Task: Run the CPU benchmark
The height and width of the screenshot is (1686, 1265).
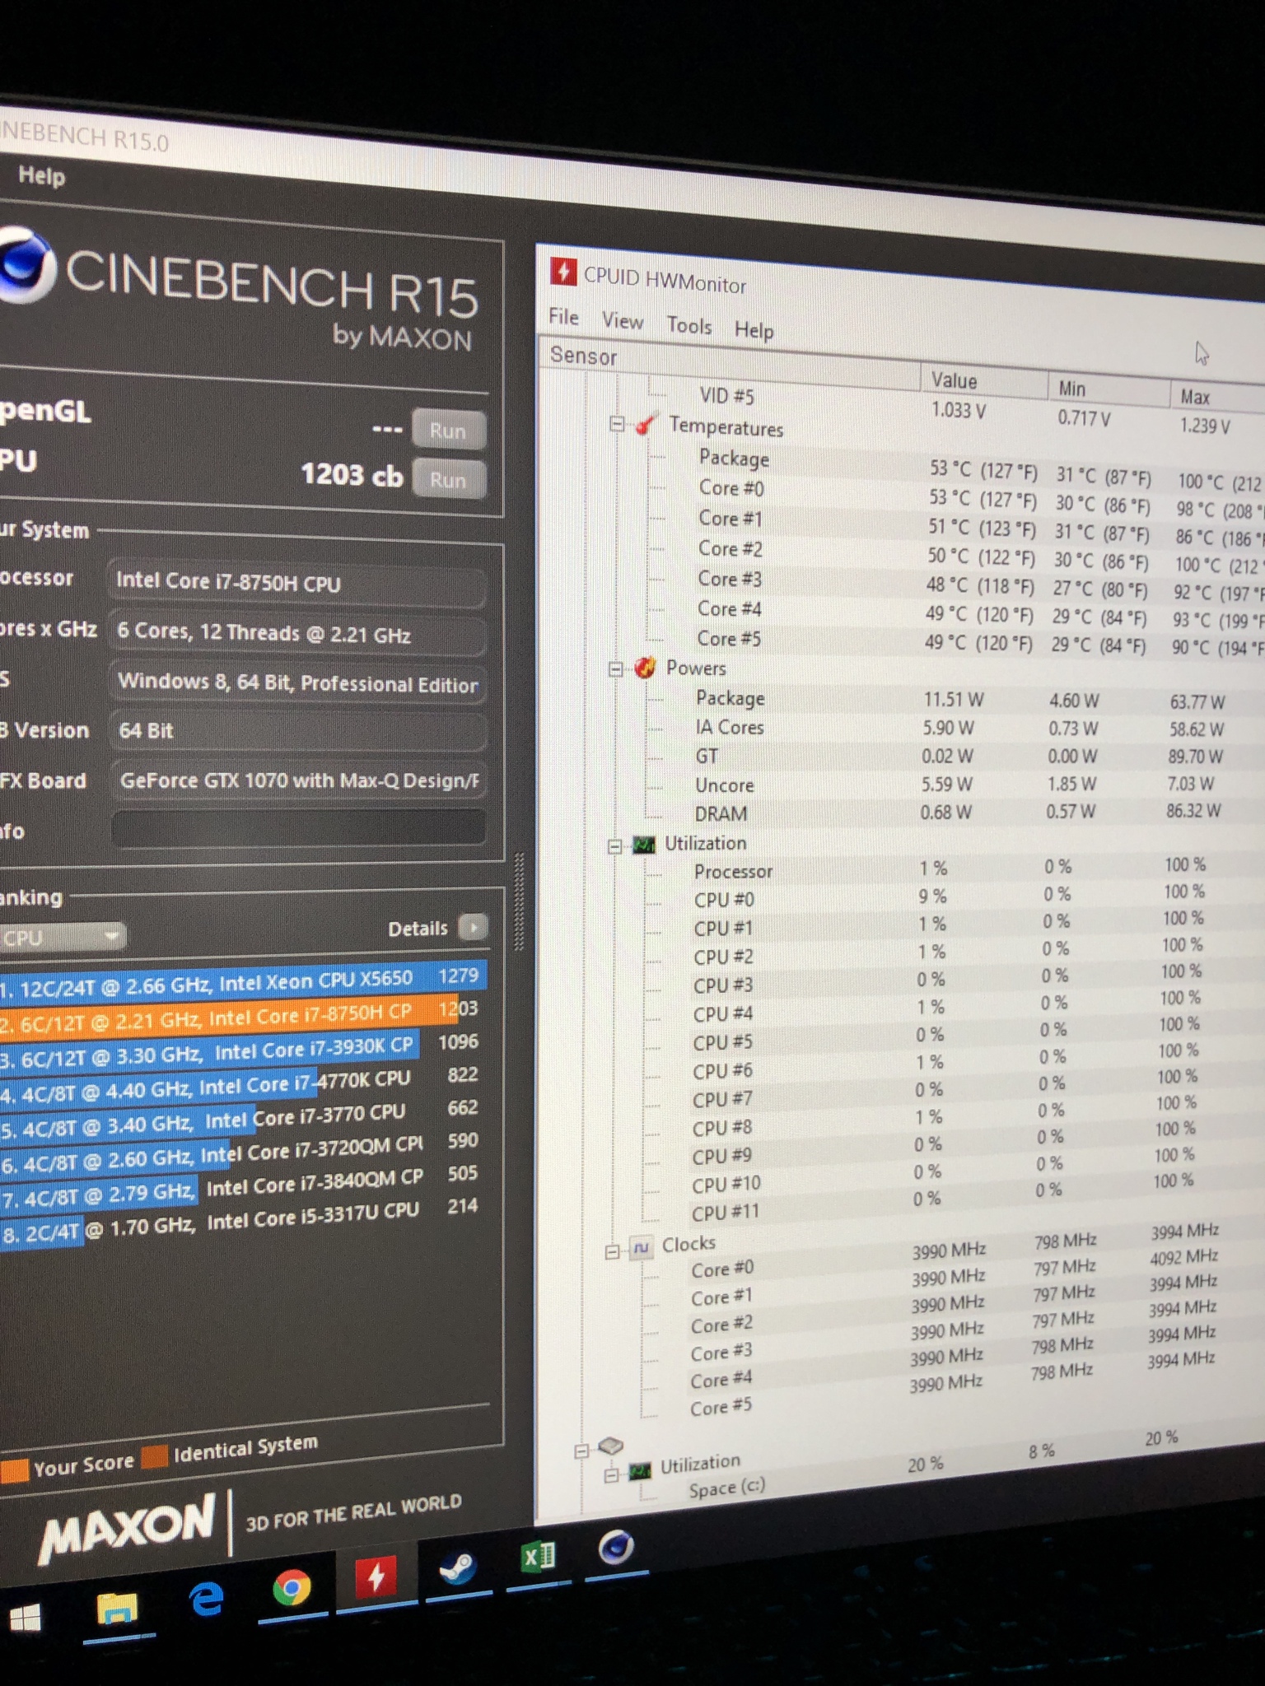Action: (x=448, y=480)
